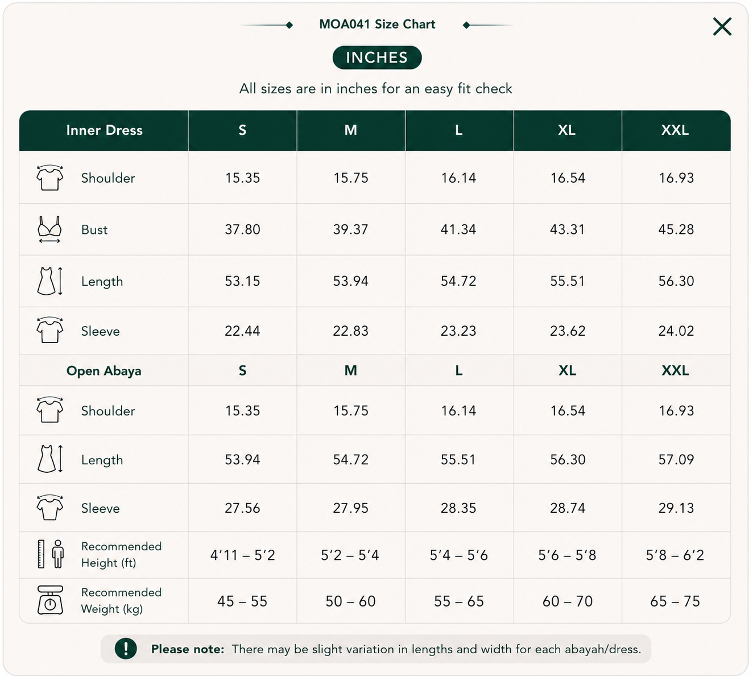Close the MOA041 size chart popup

[x=722, y=26]
